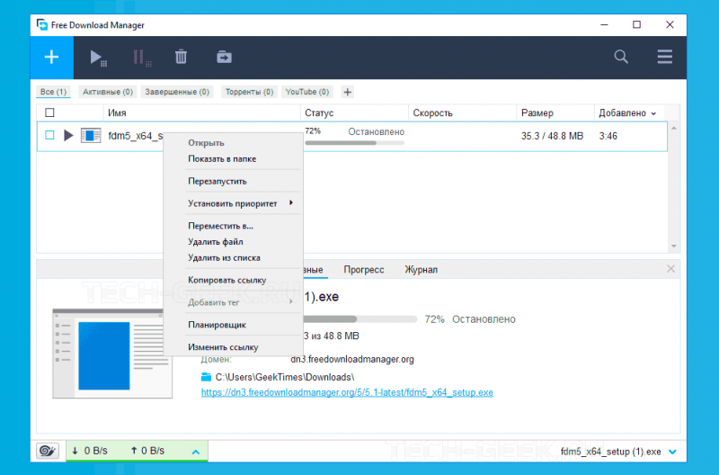Expand the speed panel with the up chevron
Image resolution: width=719 pixels, height=475 pixels.
196,452
